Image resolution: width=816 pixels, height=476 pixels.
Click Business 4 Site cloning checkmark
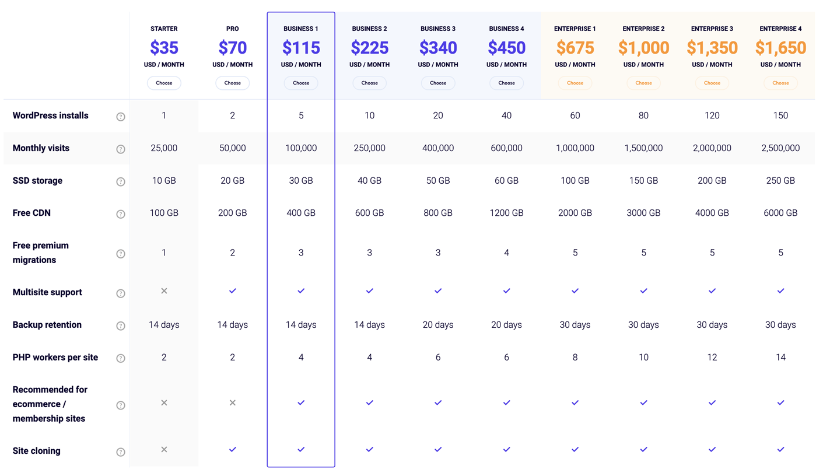(506, 449)
